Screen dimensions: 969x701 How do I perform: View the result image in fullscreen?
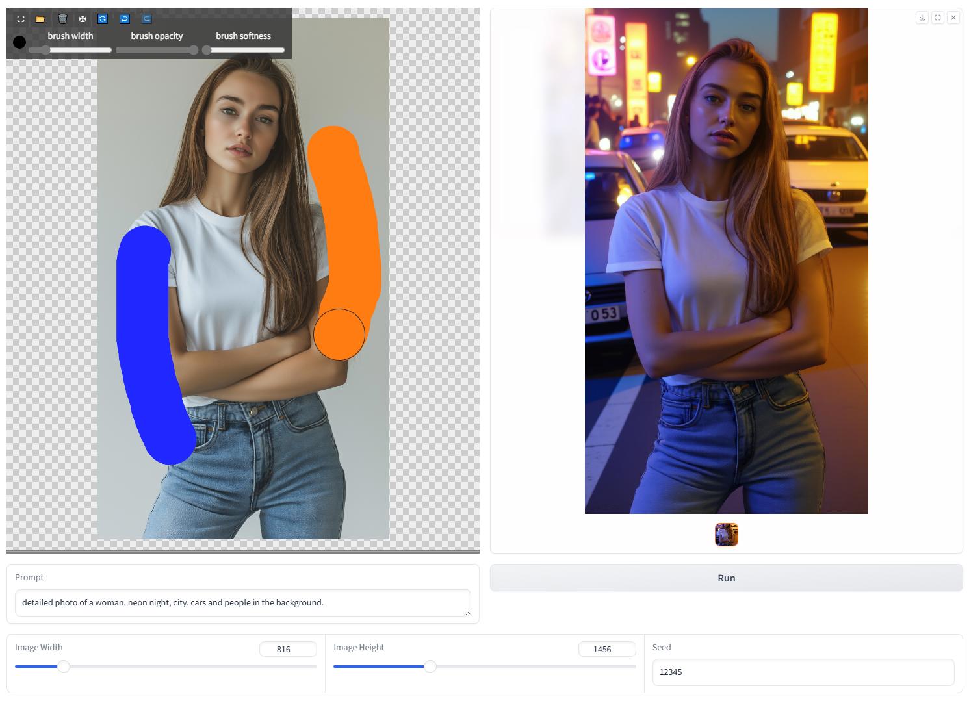[x=938, y=18]
